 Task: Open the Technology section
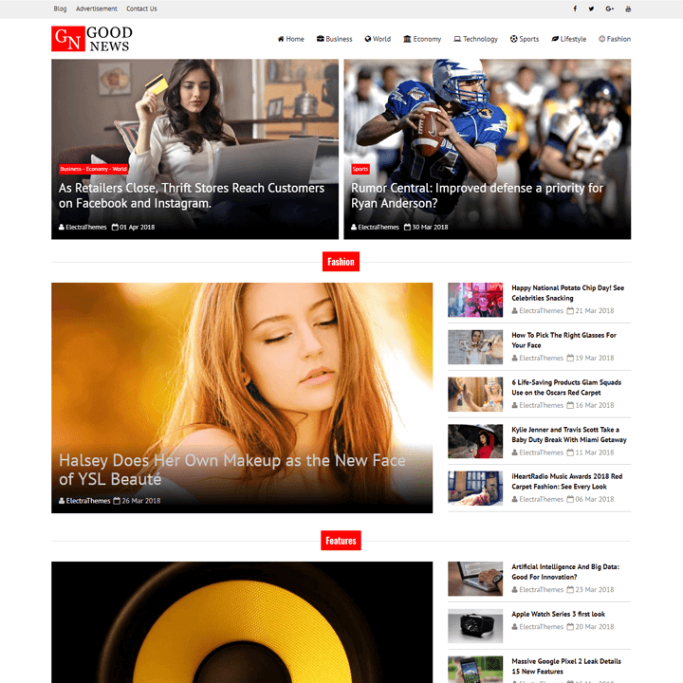[x=475, y=39]
